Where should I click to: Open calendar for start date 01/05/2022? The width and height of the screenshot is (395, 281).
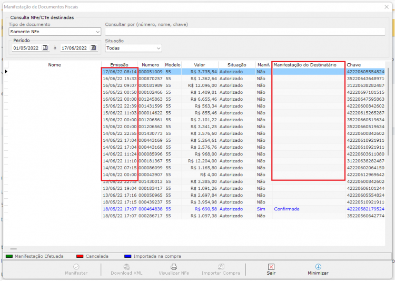[x=45, y=47]
